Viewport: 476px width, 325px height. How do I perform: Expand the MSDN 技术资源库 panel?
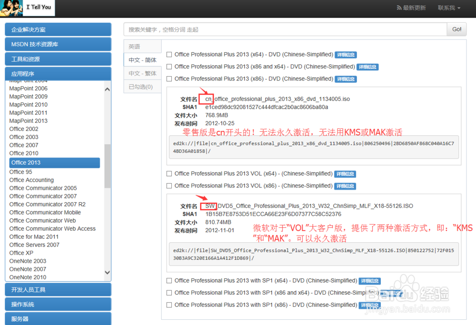(58, 44)
